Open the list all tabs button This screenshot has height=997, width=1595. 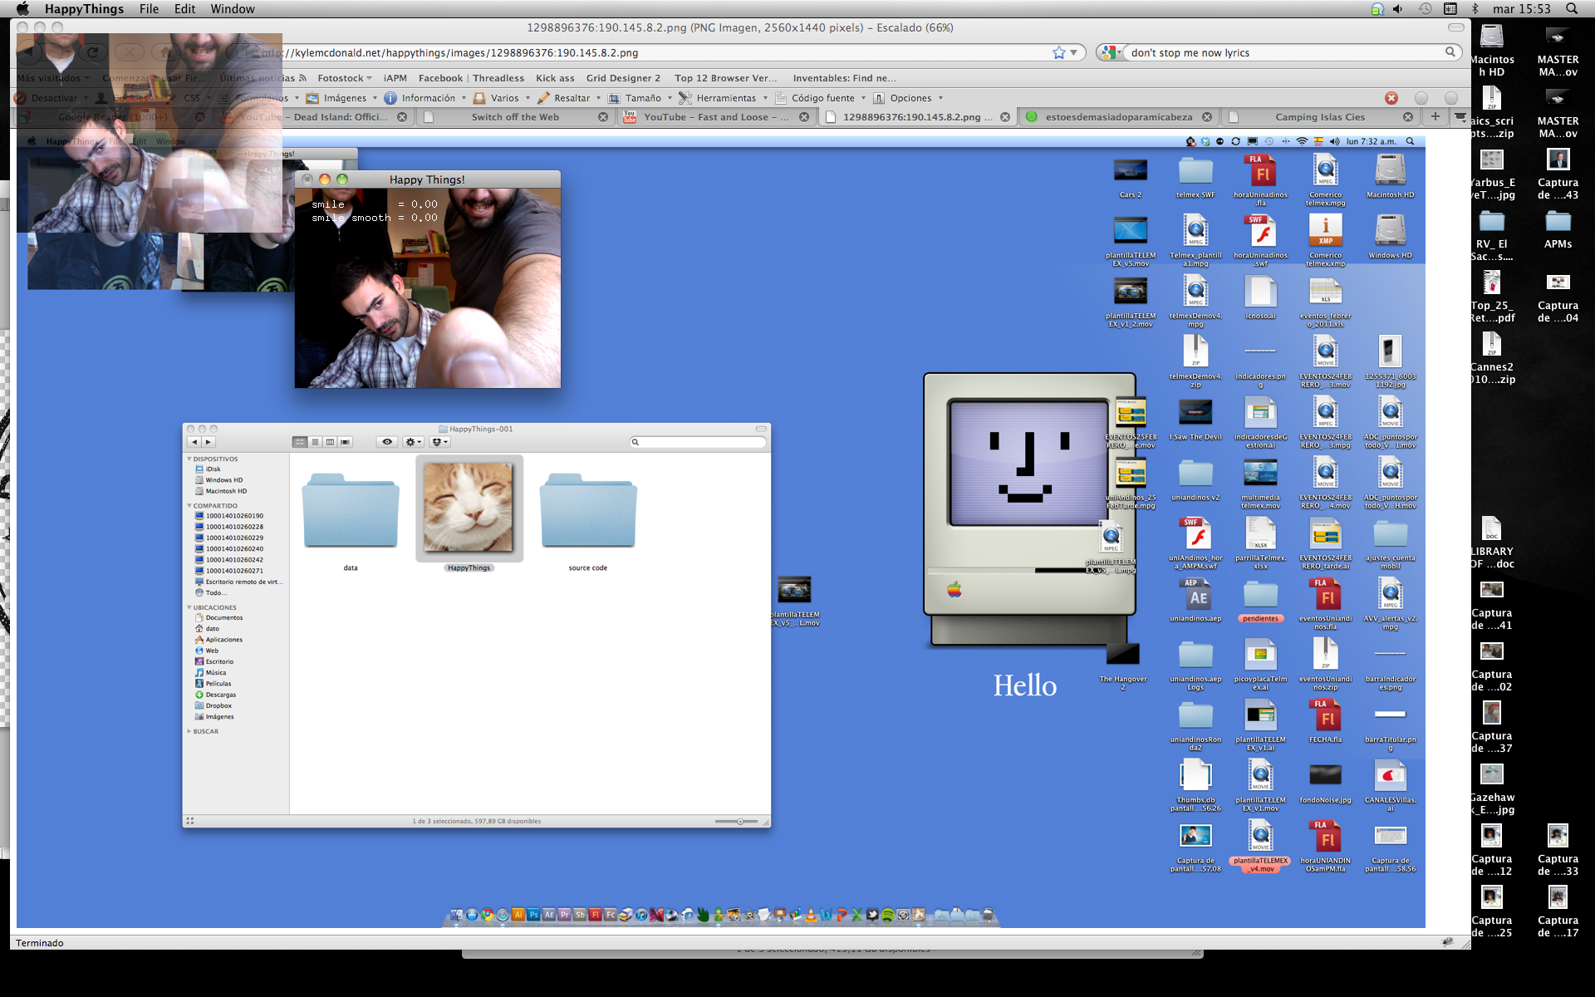(1460, 117)
